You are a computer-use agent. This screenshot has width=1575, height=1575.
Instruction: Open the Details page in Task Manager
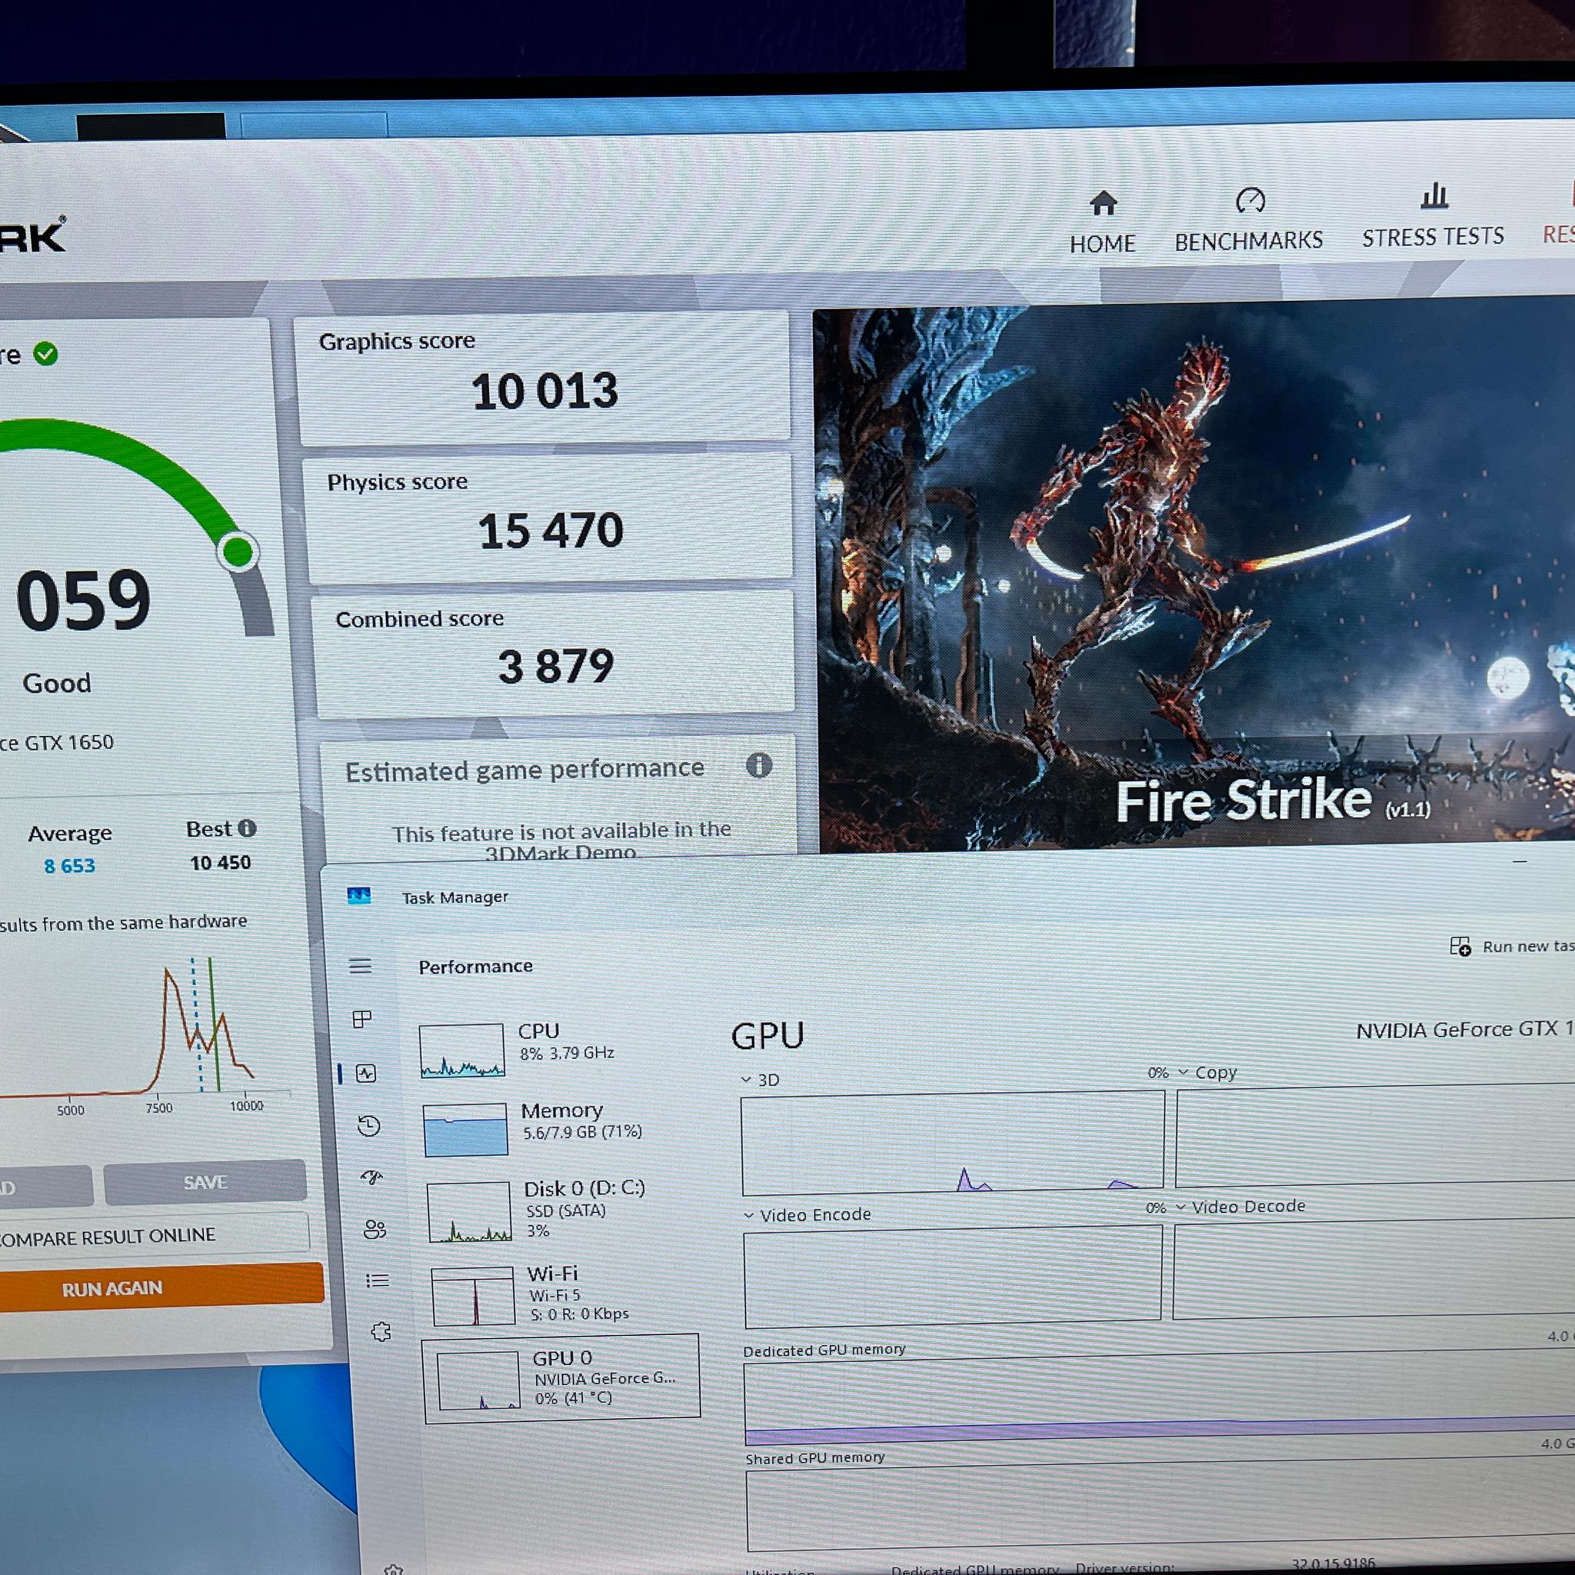pos(378,1280)
